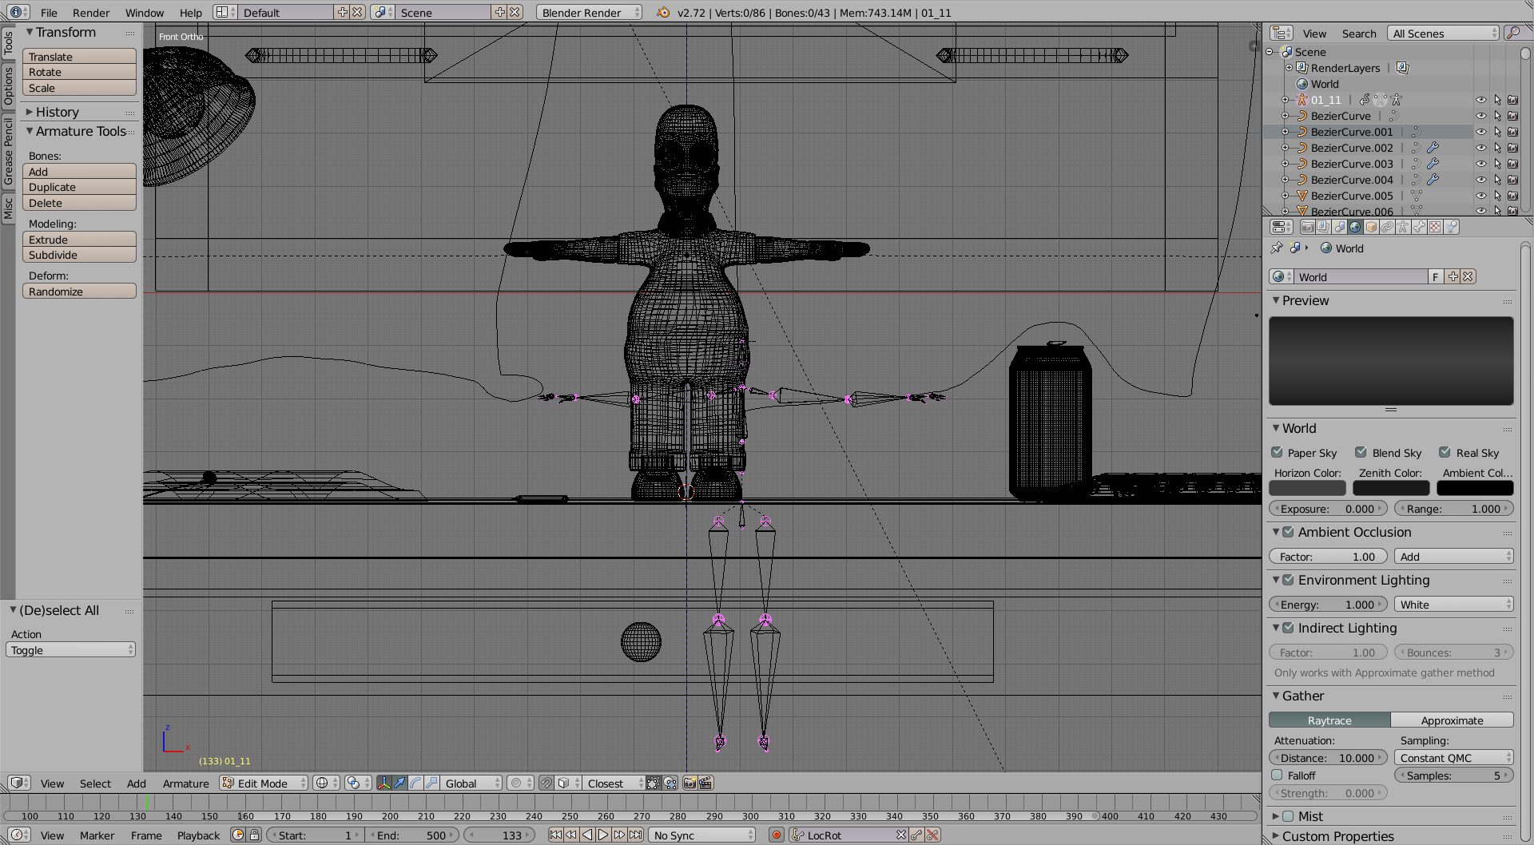
Task: Open the Render menu
Action: point(91,13)
